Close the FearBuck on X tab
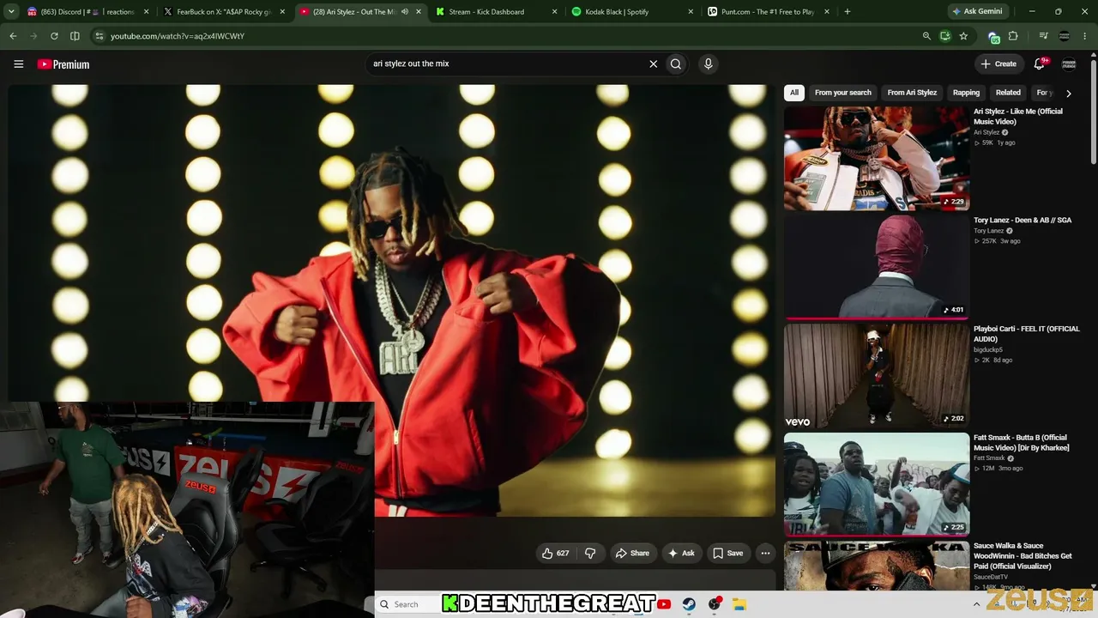 pos(282,12)
